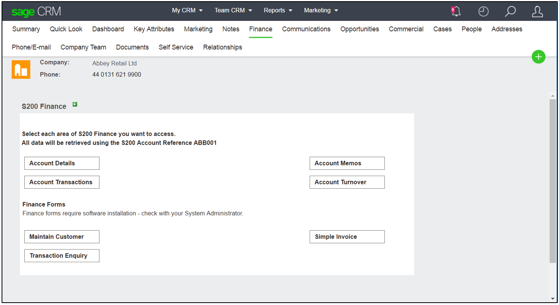Open the Marketing dropdown in top bar
The height and width of the screenshot is (305, 559).
pyautogui.click(x=321, y=11)
